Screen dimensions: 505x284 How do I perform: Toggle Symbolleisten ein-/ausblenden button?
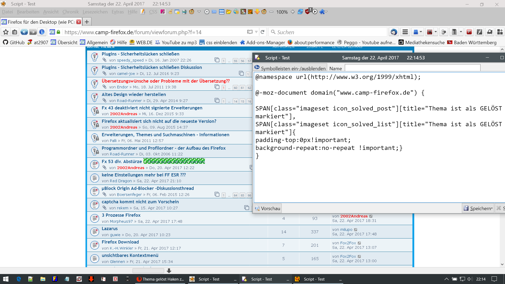[x=290, y=68]
